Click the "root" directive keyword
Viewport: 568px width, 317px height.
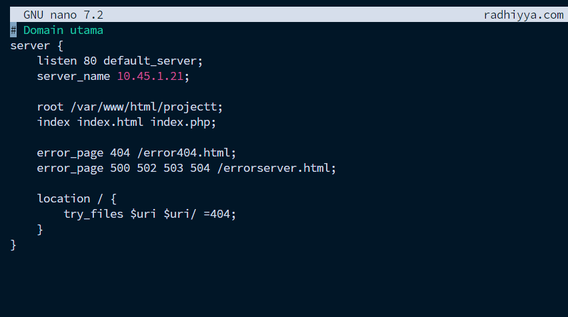(50, 107)
